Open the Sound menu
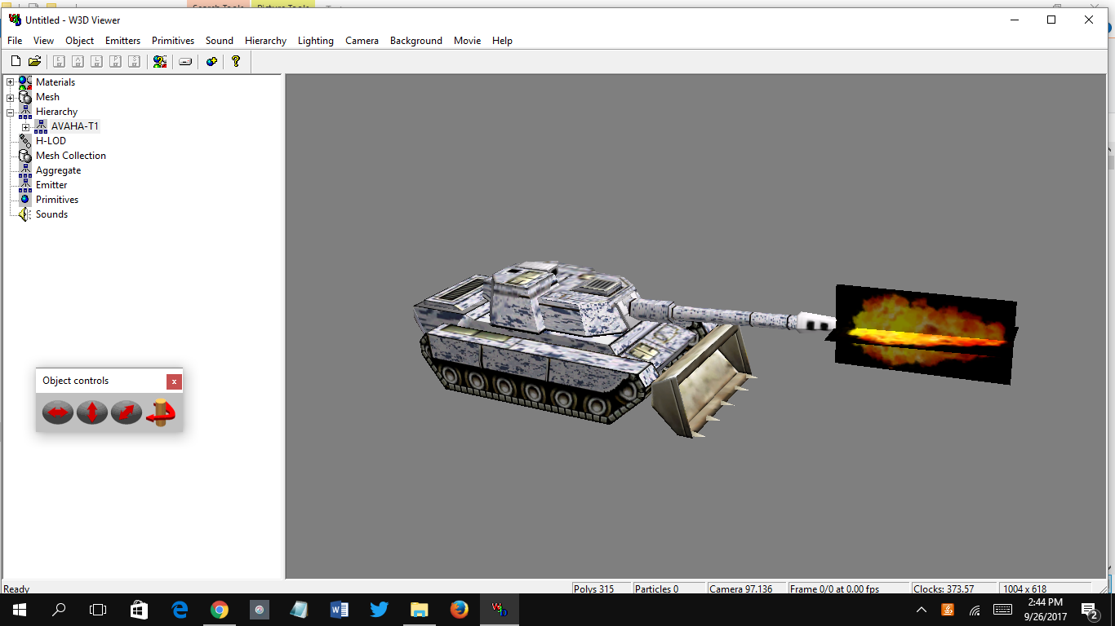1115x626 pixels. 220,41
